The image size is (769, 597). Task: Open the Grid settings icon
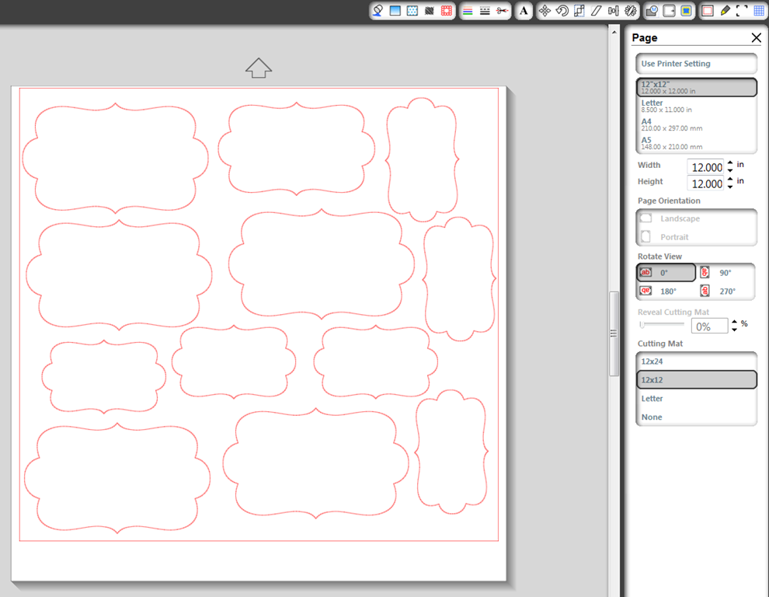click(x=759, y=11)
